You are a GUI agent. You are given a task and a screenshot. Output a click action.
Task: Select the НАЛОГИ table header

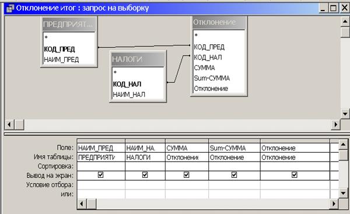click(138, 59)
